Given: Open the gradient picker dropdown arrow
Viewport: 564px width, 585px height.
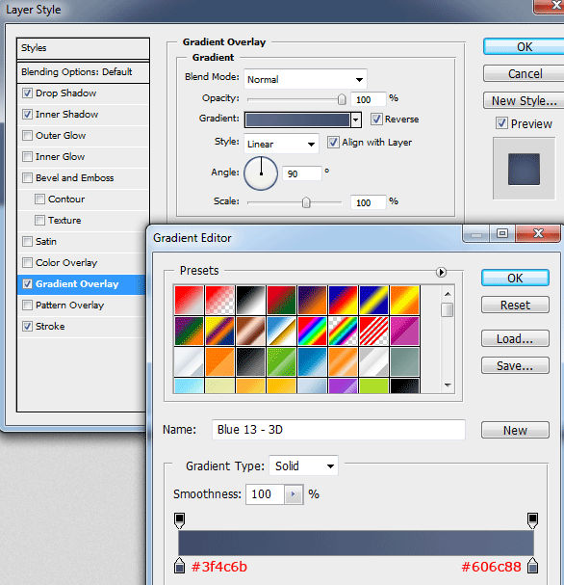Looking at the screenshot, I should (x=356, y=120).
